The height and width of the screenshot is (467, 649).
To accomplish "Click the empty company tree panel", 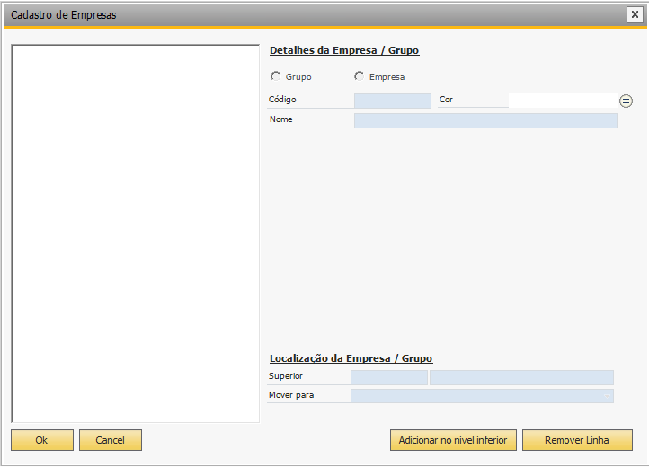I will [136, 233].
